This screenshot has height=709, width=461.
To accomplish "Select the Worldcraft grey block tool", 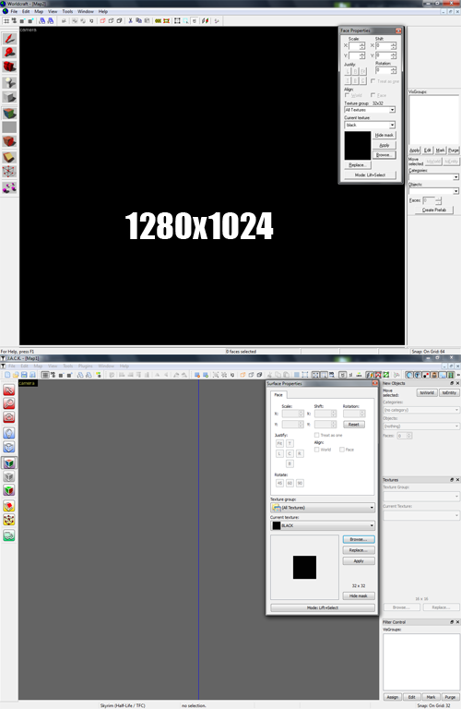I will pyautogui.click(x=9, y=97).
